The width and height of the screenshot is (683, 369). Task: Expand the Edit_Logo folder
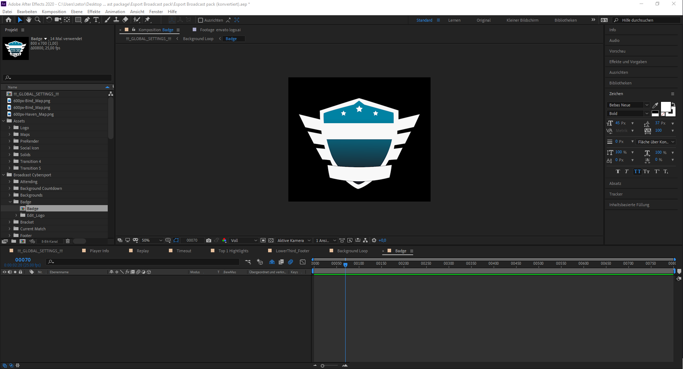coord(16,215)
